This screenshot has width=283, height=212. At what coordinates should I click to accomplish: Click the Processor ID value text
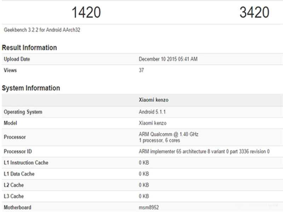204,152
